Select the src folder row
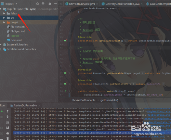171x140 pixels. click(x=29, y=18)
